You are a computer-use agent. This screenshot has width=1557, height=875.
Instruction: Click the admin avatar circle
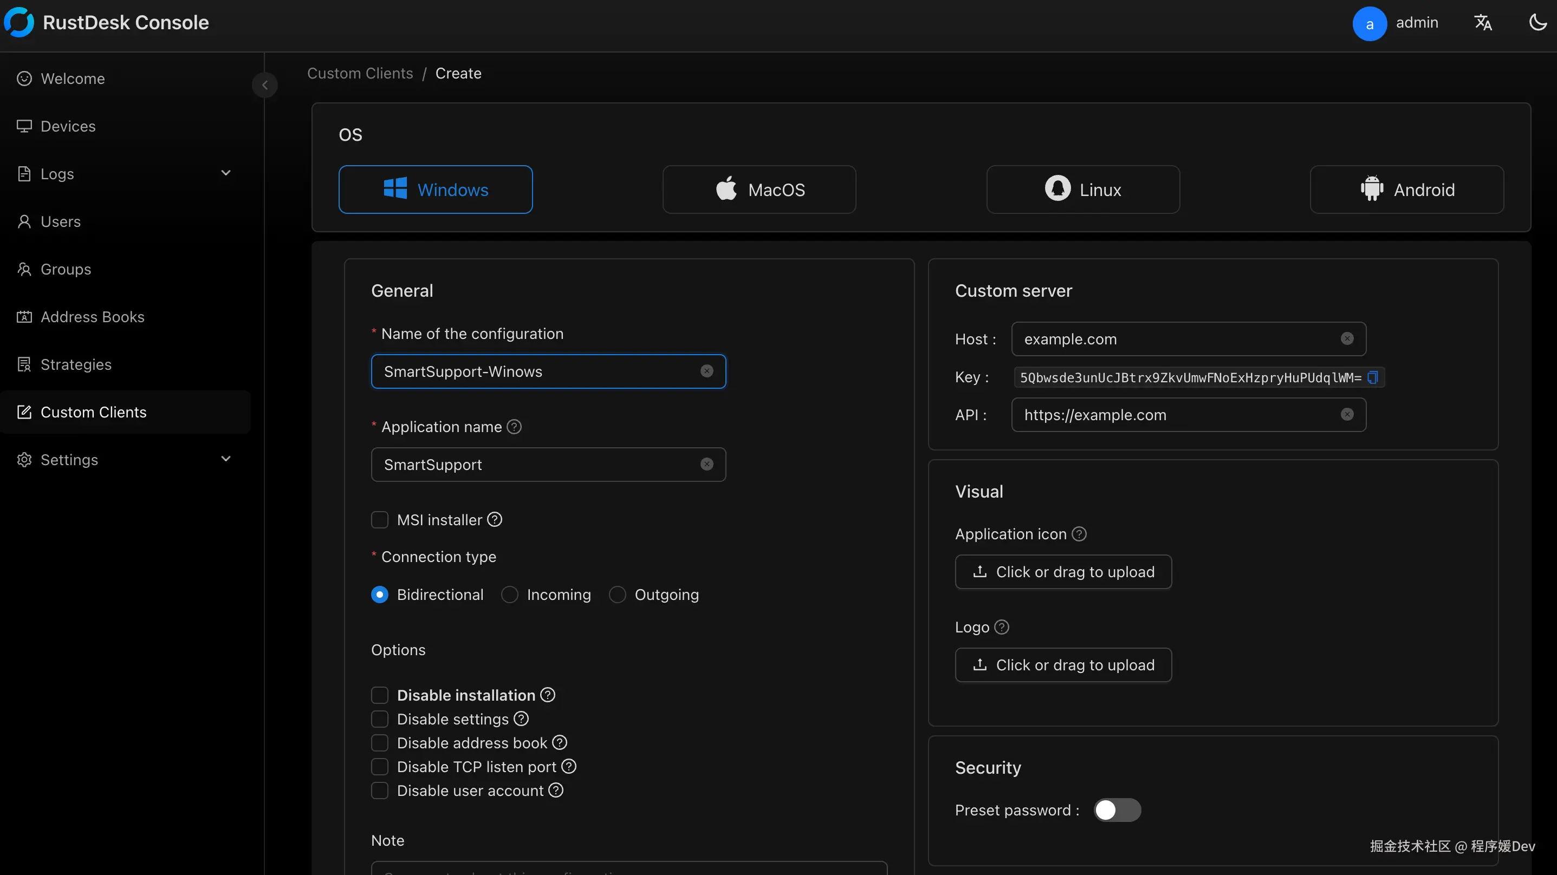(1369, 24)
